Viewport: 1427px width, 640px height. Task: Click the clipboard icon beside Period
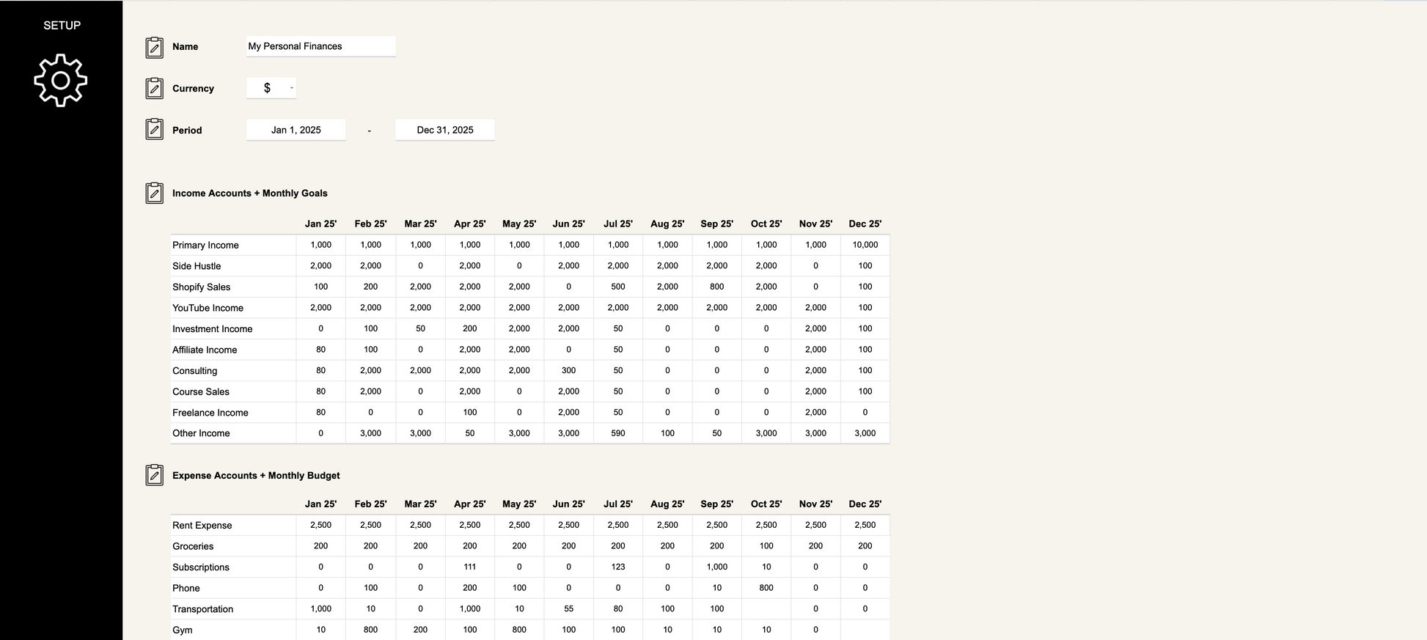(x=154, y=130)
